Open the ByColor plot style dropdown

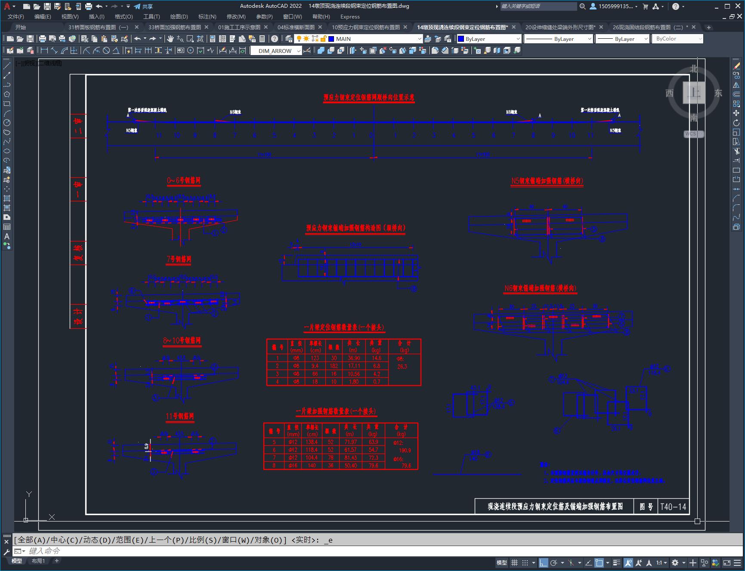point(677,39)
